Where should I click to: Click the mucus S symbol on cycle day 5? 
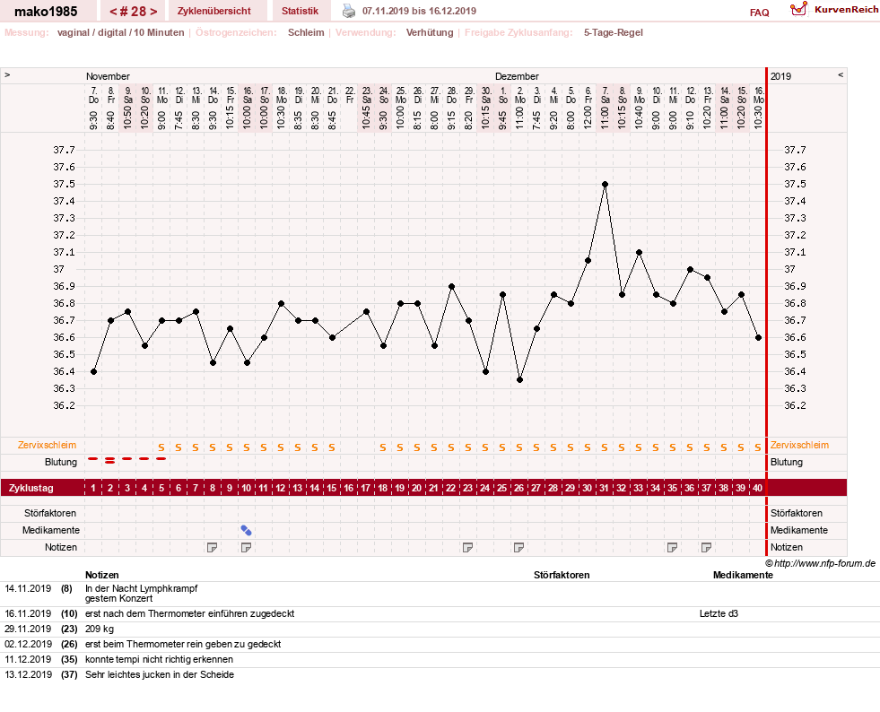[x=161, y=447]
